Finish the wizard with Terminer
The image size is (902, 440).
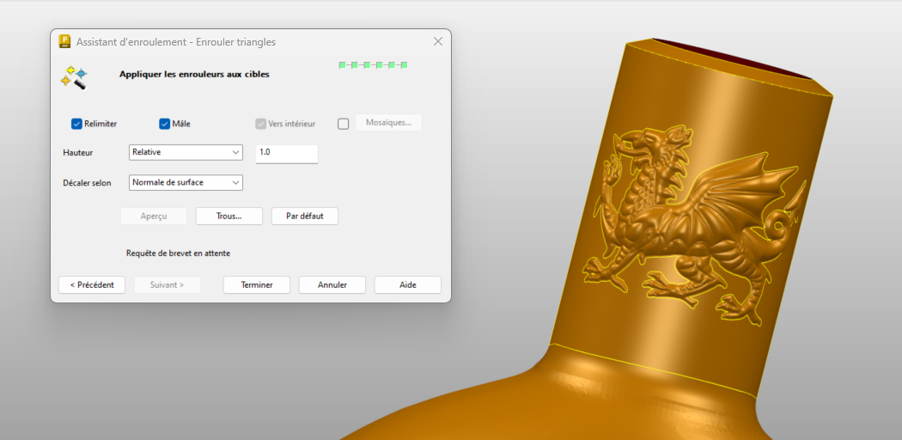pyautogui.click(x=257, y=284)
